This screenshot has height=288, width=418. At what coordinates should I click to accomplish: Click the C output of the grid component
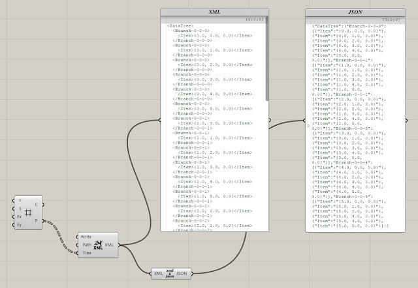point(37,205)
